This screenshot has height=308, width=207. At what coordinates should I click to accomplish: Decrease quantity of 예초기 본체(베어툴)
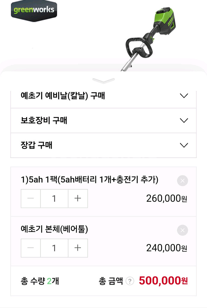pos(31,248)
